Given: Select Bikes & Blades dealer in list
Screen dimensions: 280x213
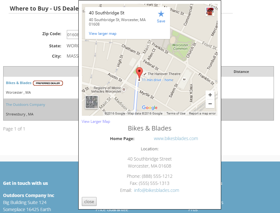Looking at the screenshot, I should point(19,83).
